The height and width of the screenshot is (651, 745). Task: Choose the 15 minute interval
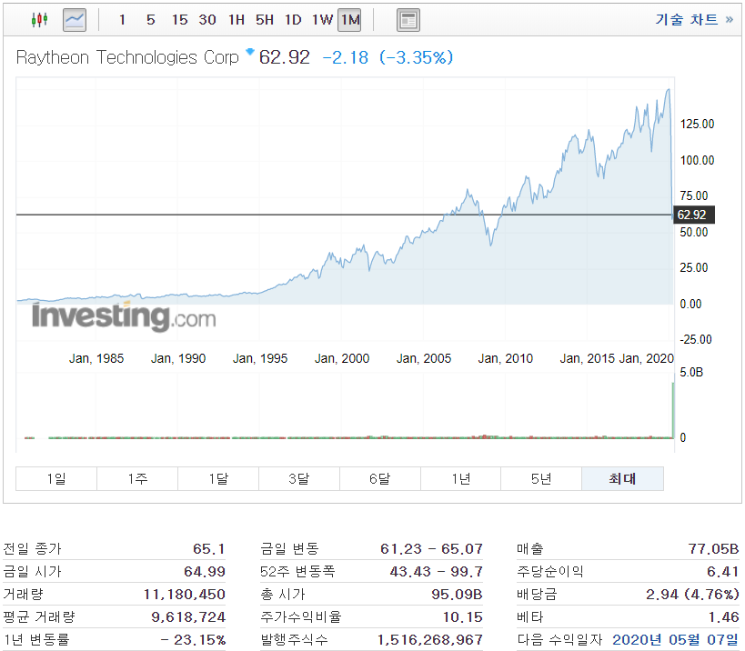pos(179,20)
